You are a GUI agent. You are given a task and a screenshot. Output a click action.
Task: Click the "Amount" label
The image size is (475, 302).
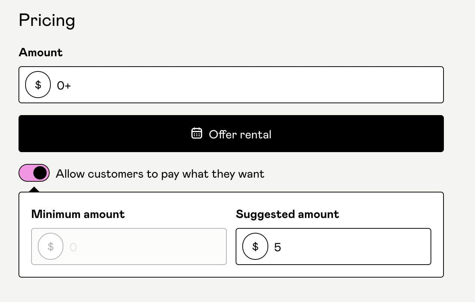pyautogui.click(x=40, y=52)
